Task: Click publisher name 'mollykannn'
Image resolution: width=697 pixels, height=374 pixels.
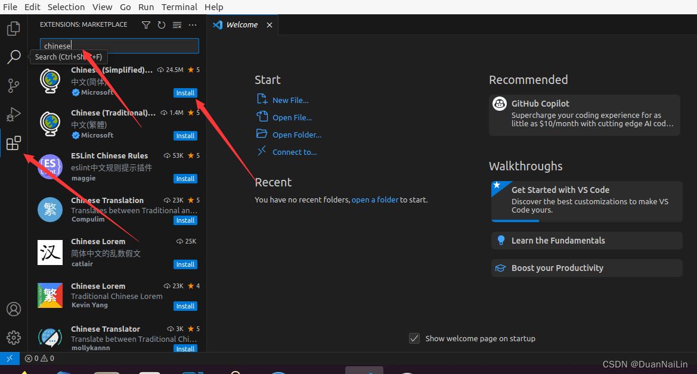Action: point(91,348)
